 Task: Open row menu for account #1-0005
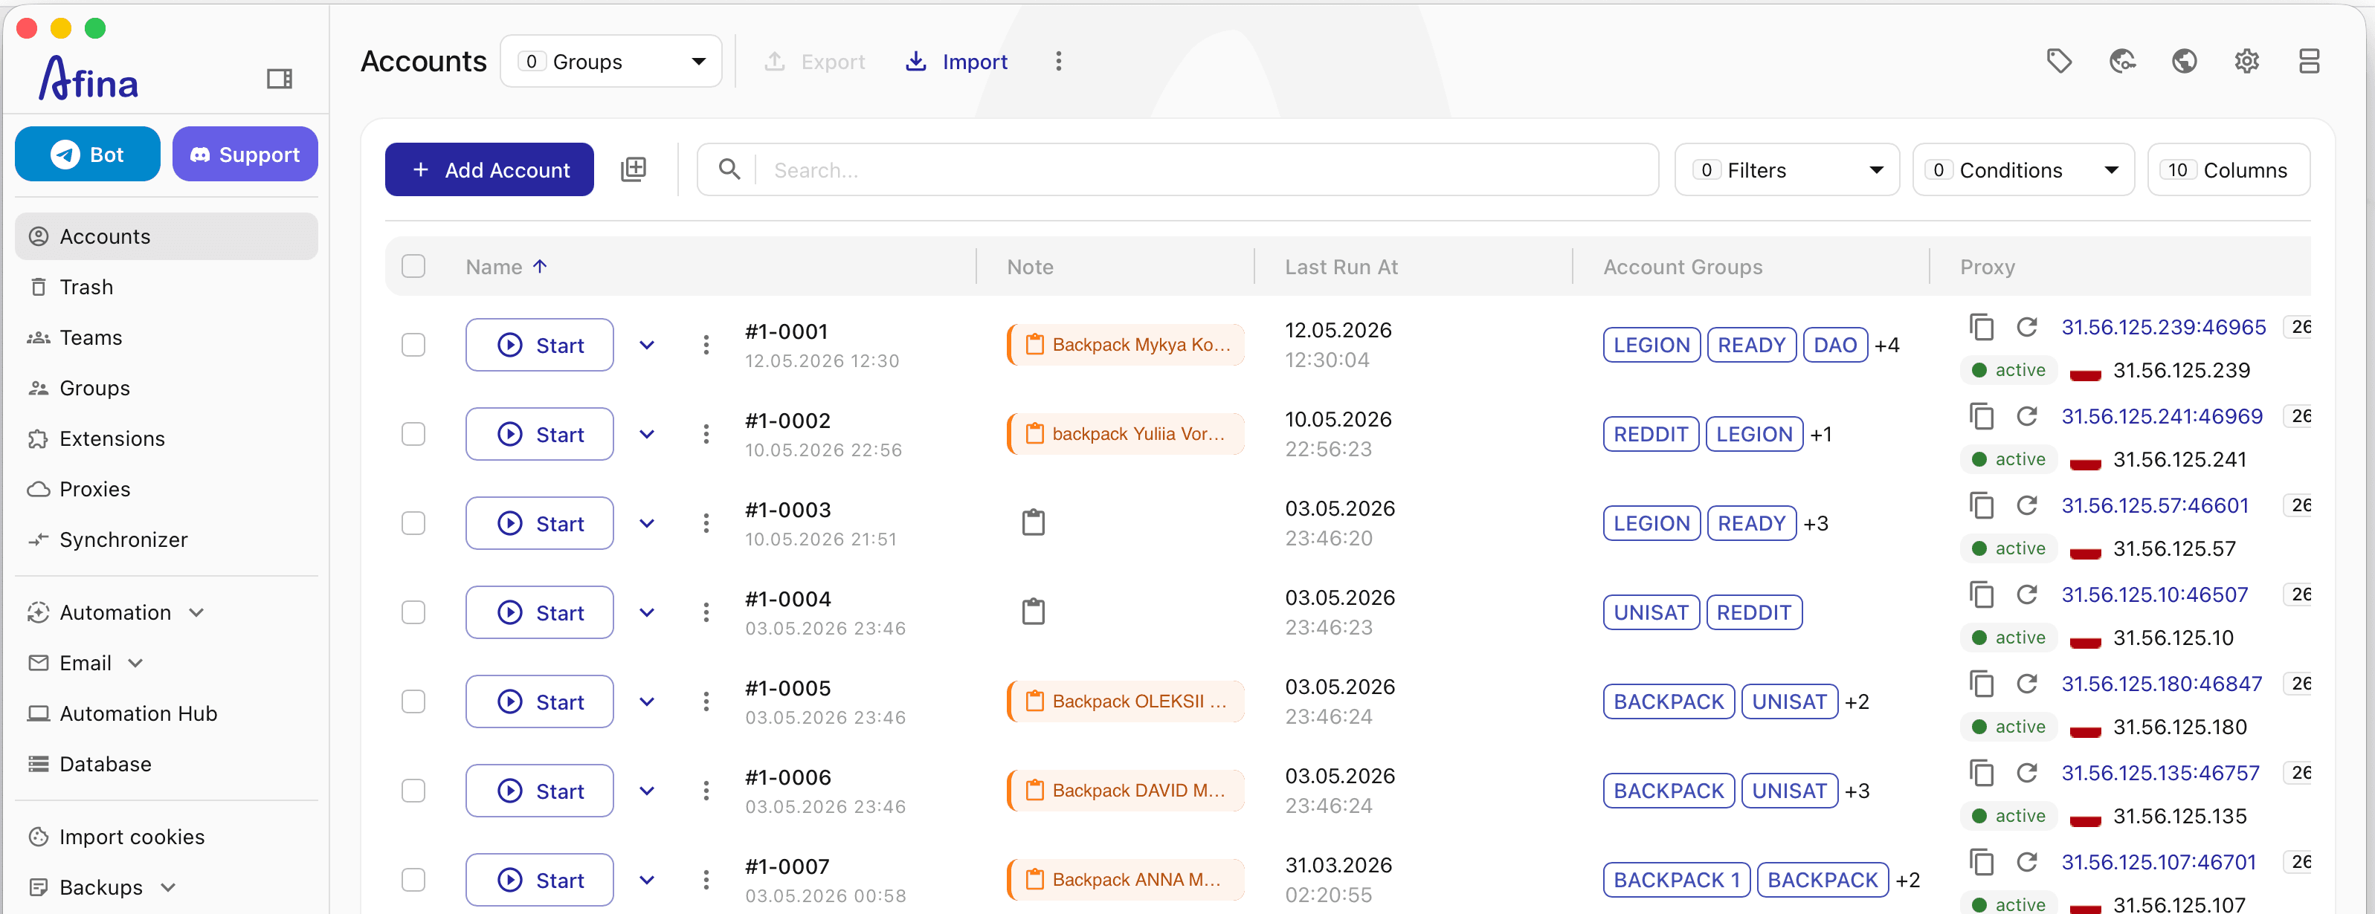[x=706, y=702]
